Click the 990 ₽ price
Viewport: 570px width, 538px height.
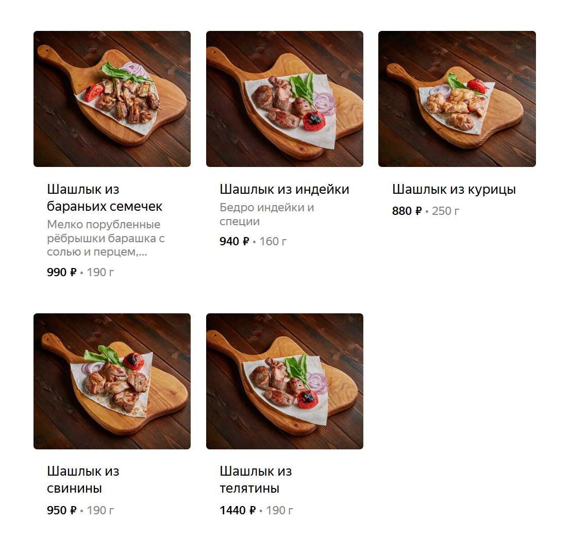click(x=62, y=272)
